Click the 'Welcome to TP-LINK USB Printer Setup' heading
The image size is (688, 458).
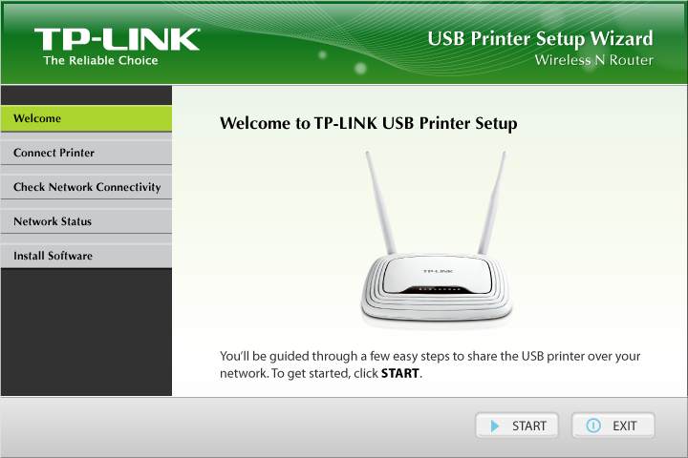pos(368,123)
